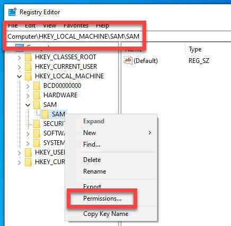Select the HARDWARE key label
This screenshot has height=226, width=231.
60,95
